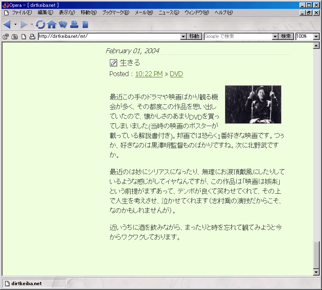This screenshot has width=322, height=290.
Task: Click the print preview icon by the address bar
Action: coord(32,37)
